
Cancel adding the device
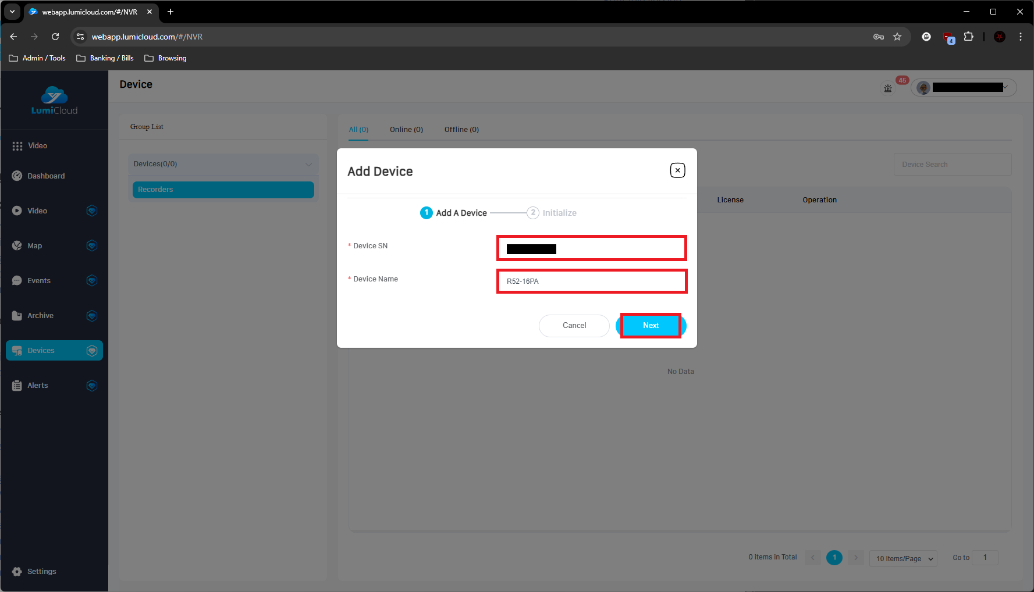click(x=574, y=326)
